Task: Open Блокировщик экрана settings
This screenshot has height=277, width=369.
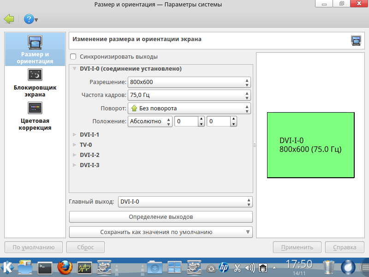Action: pyautogui.click(x=35, y=83)
